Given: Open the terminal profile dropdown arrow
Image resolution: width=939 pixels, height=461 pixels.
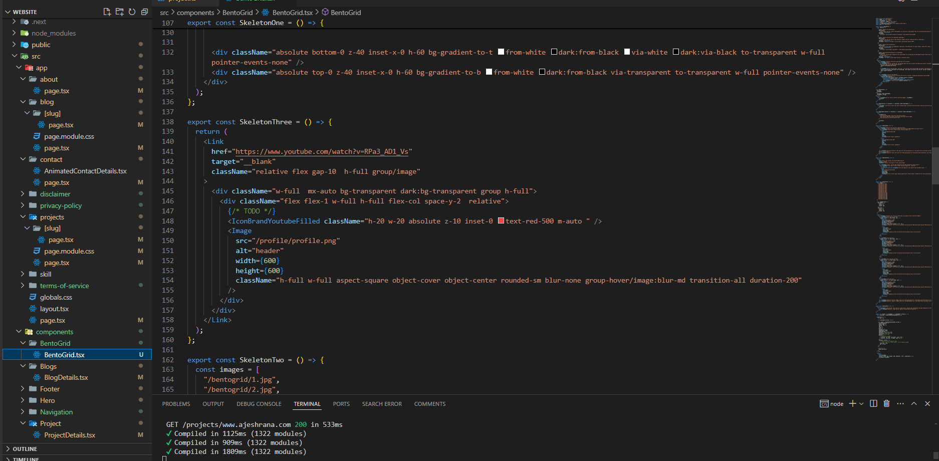Looking at the screenshot, I should click(860, 403).
